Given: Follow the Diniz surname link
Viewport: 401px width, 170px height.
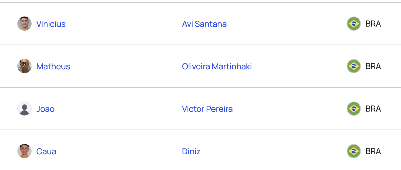Looking at the screenshot, I should coord(191,151).
